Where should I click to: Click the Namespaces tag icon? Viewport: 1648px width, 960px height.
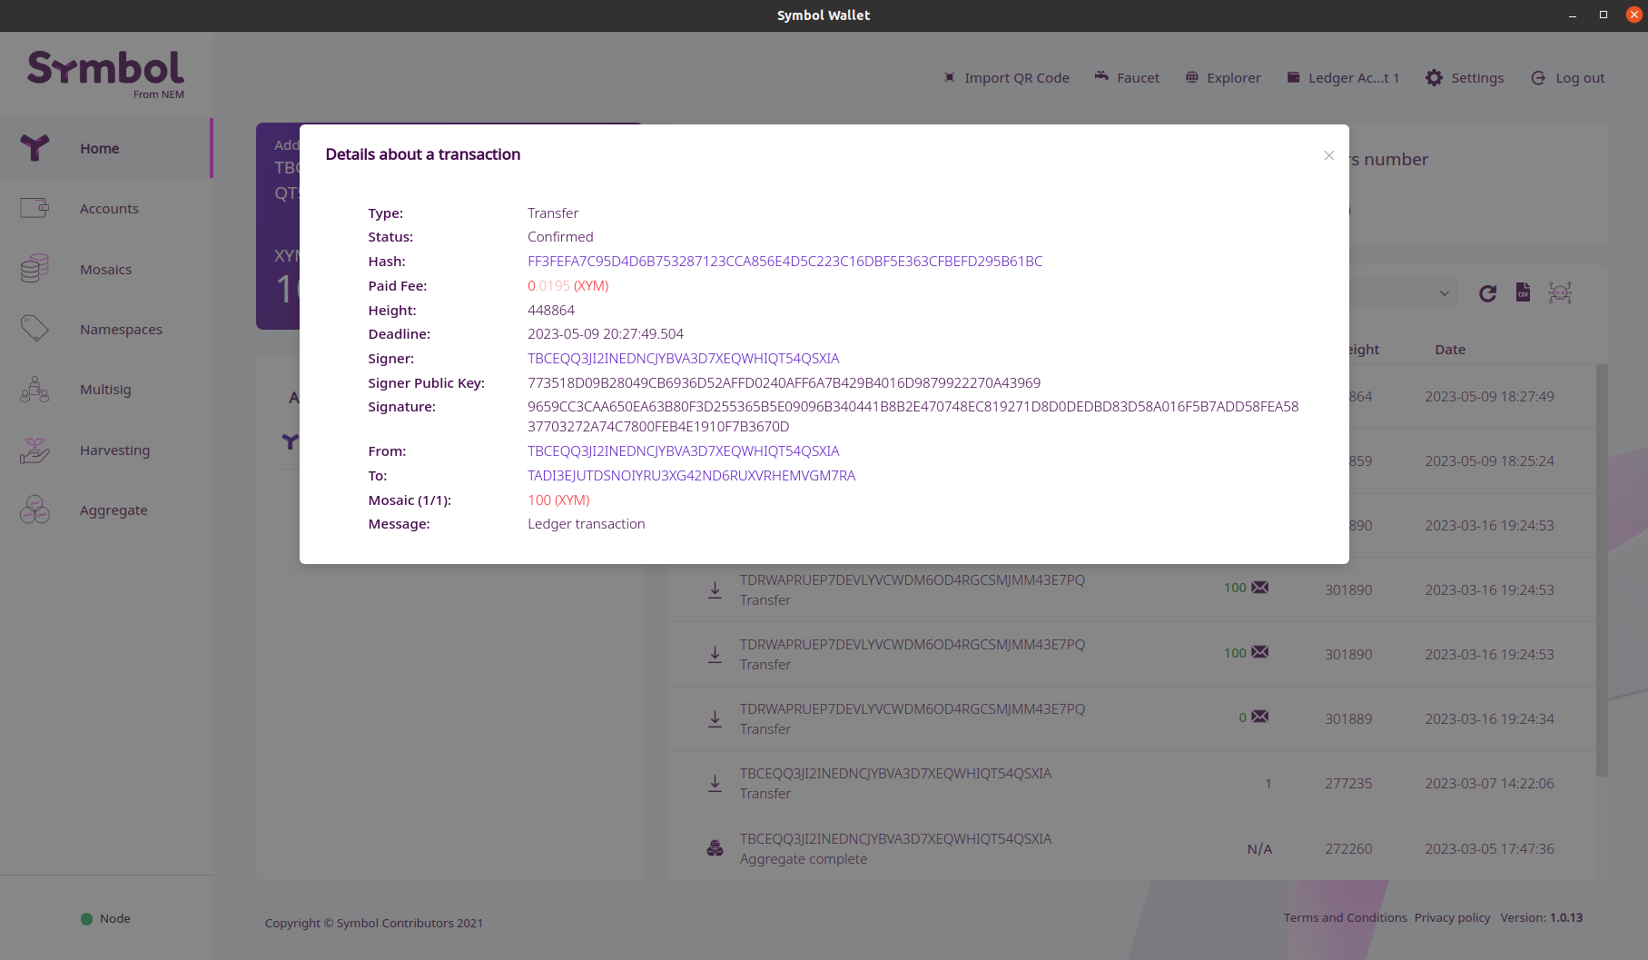point(35,329)
